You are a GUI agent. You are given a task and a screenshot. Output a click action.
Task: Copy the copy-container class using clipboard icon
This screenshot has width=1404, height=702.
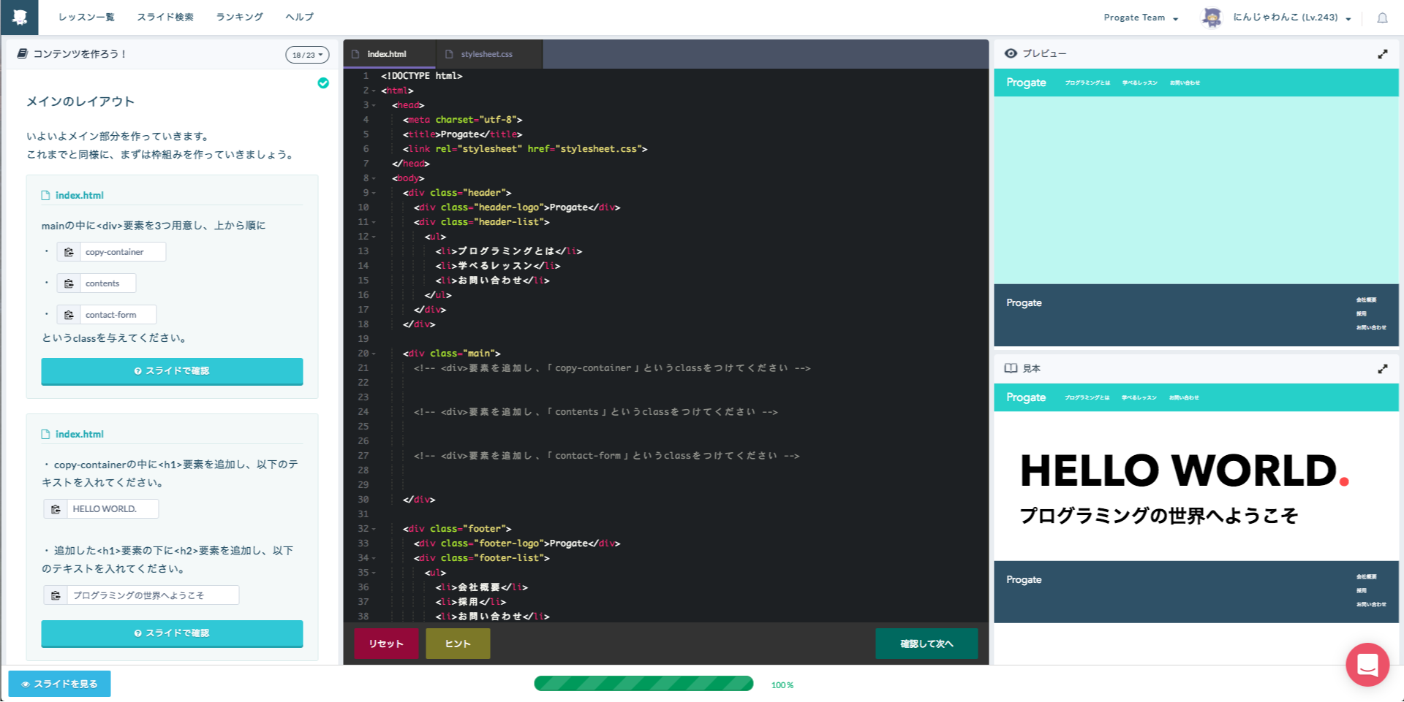pyautogui.click(x=69, y=251)
